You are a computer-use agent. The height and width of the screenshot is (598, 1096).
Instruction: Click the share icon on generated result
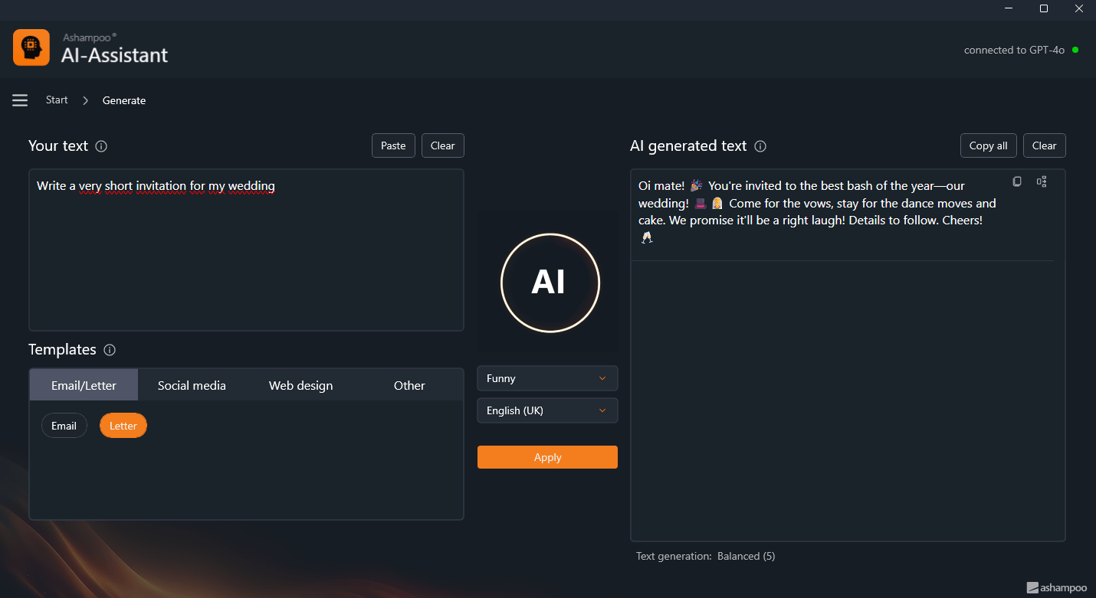[1042, 181]
